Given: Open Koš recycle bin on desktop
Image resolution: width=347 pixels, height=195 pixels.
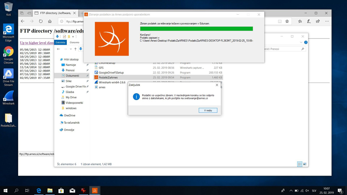Looking at the screenshot, I should 8,9.
